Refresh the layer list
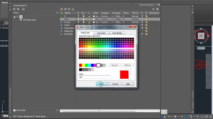The height and width of the screenshot is (119, 213). point(153,9)
